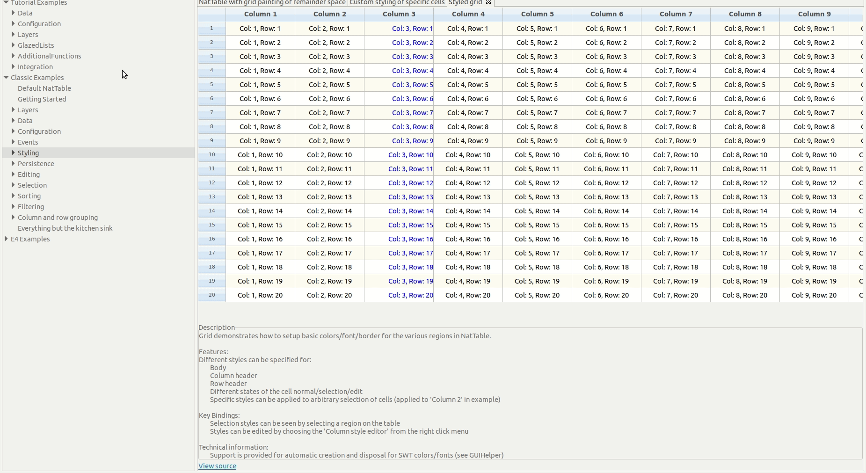Select the Column 3 header

pyautogui.click(x=399, y=14)
